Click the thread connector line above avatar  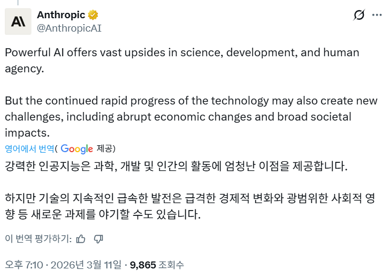tap(18, 3)
